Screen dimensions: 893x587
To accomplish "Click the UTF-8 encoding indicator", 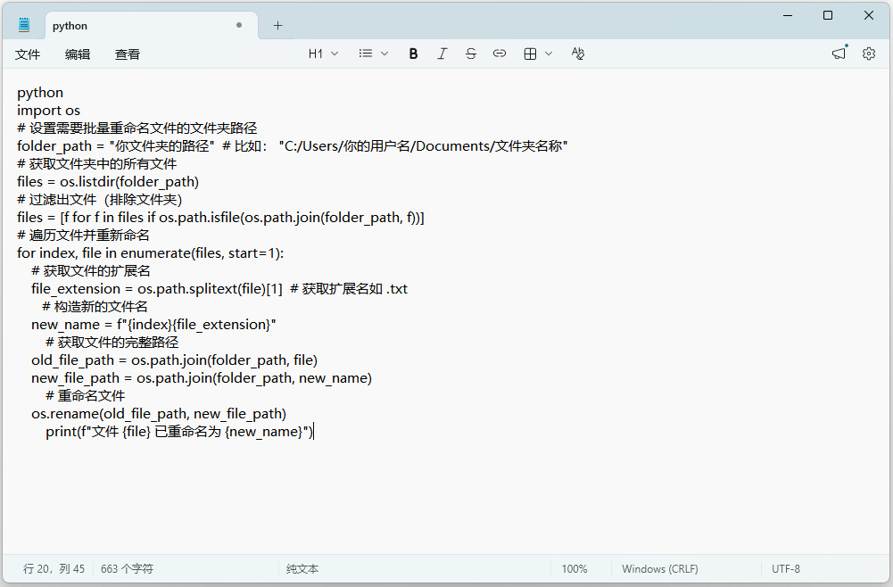I will click(x=785, y=569).
